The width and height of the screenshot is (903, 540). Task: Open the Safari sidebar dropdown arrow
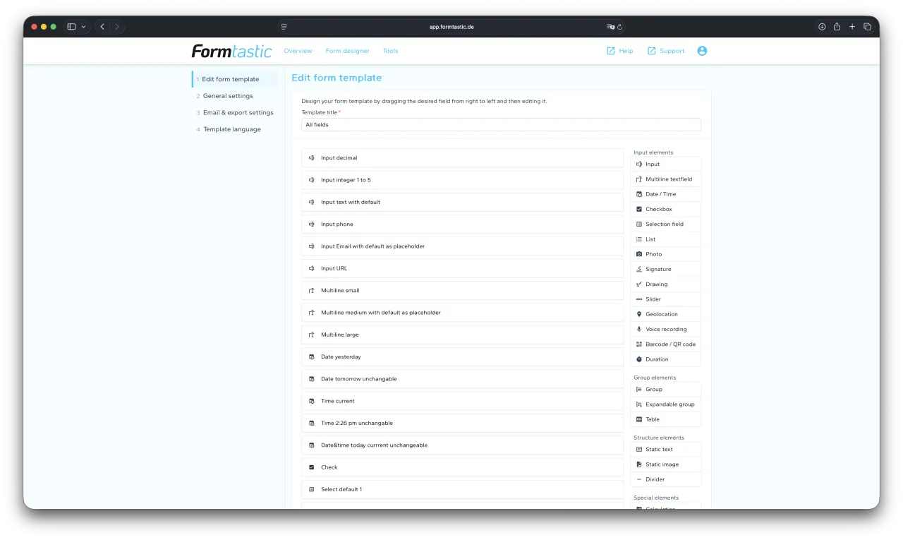coord(83,27)
